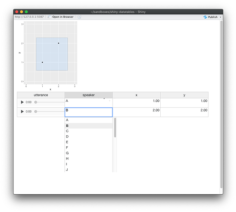Sort table by utterance column header
The width and height of the screenshot is (236, 212).
[41, 95]
